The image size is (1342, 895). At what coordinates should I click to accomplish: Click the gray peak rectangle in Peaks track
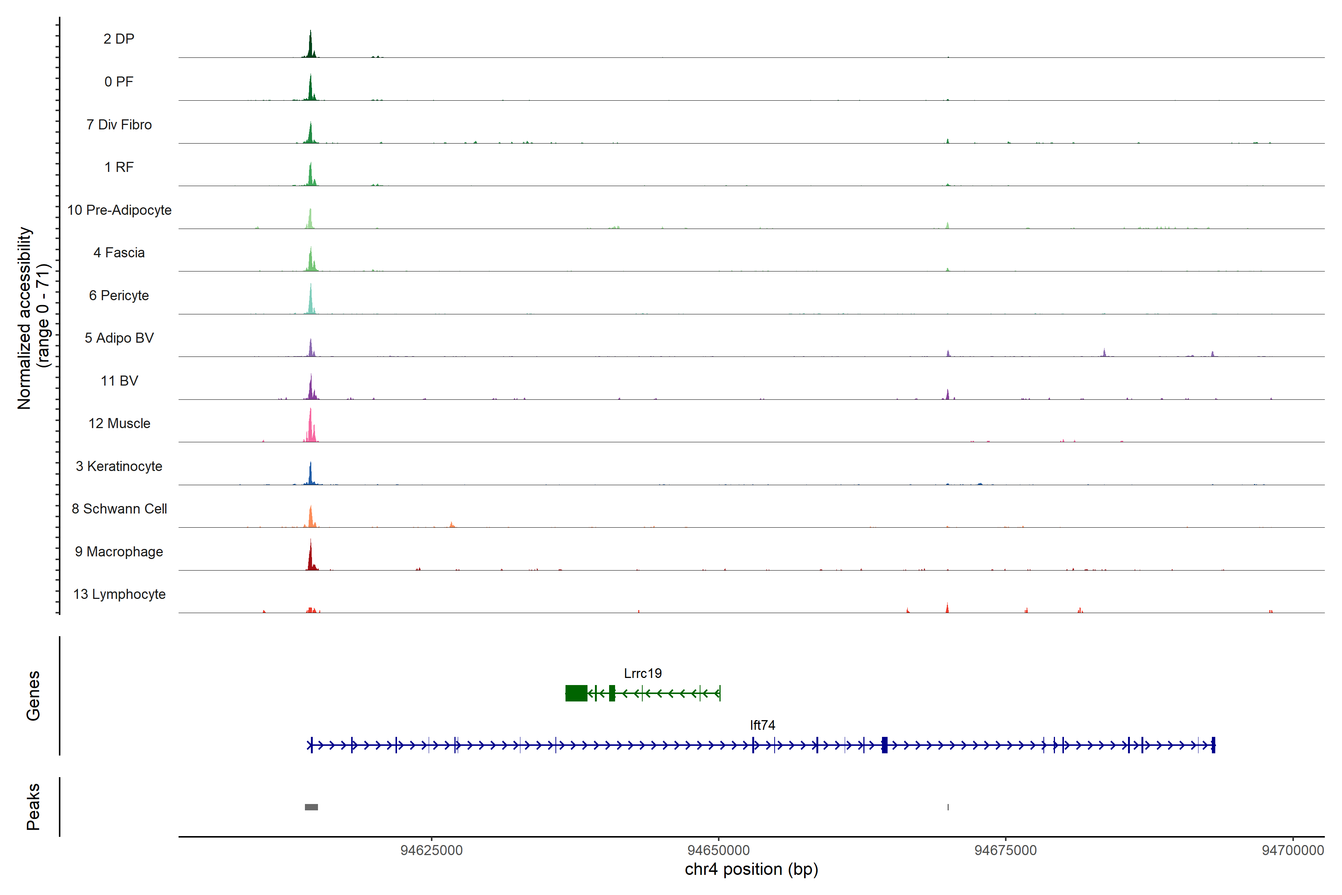[x=311, y=807]
